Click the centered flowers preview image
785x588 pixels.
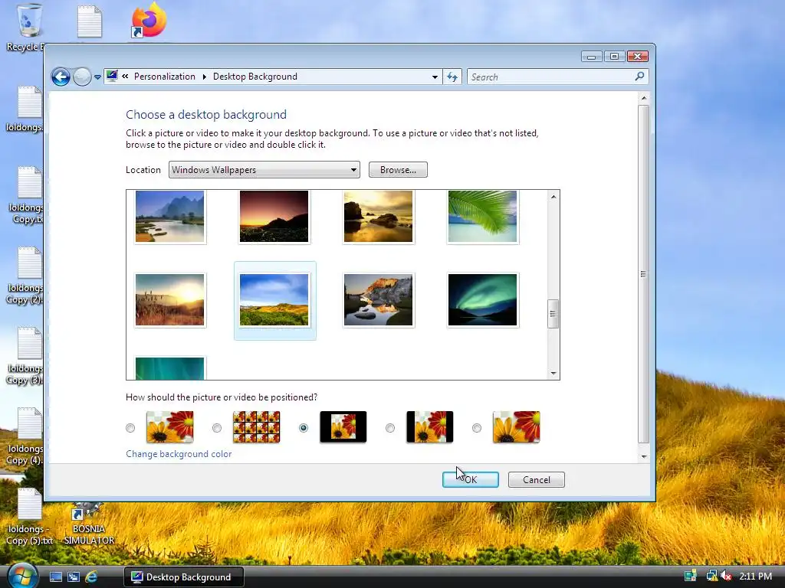coord(343,427)
